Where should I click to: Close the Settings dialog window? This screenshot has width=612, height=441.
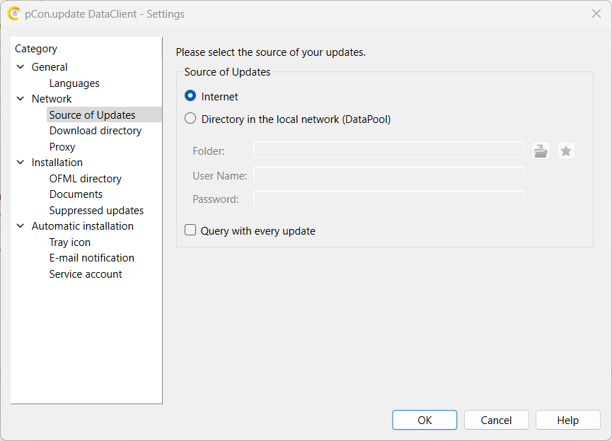tap(596, 13)
